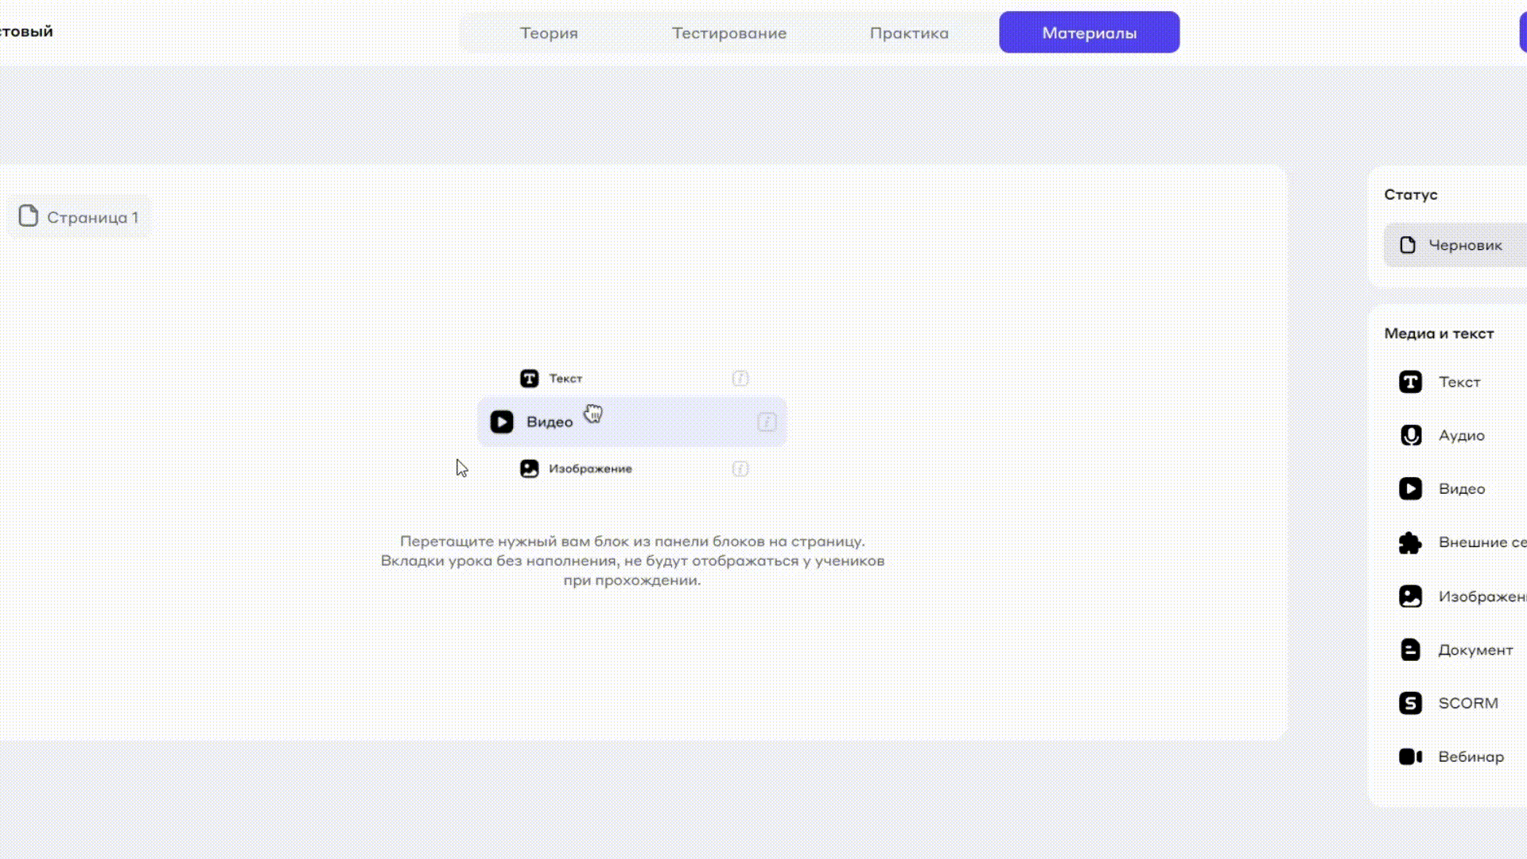Image resolution: width=1527 pixels, height=859 pixels.
Task: Select the Audio microphone icon
Action: [1410, 436]
